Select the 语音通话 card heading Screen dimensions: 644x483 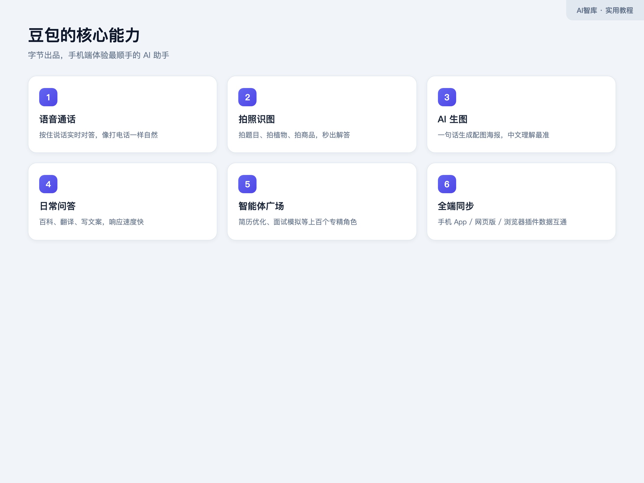(x=57, y=119)
